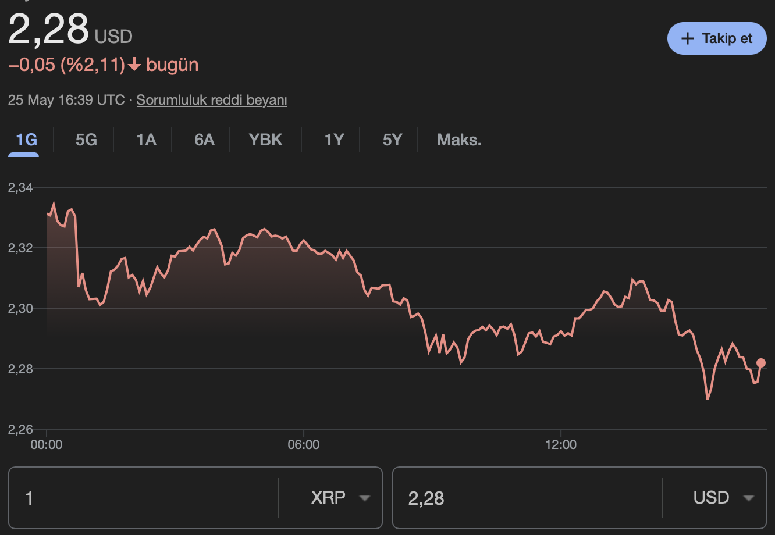Screen dimensions: 775x535
Task: Click the 2,34 axis label
Action: pos(20,188)
